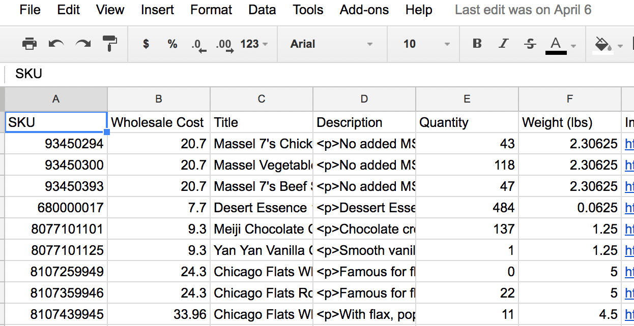Click the redo arrow icon
Viewport: 634px width, 326px height.
pos(83,44)
